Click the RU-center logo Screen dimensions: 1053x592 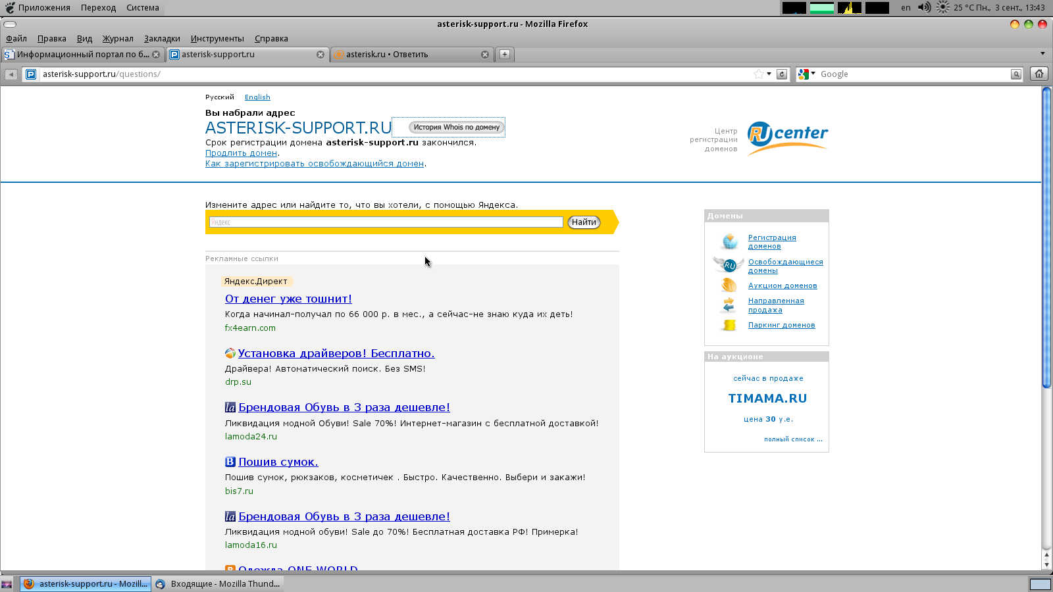pos(787,137)
